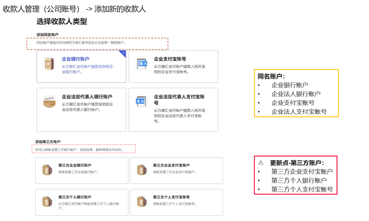Click the note heading 更新点-第三方账户

coord(297,163)
